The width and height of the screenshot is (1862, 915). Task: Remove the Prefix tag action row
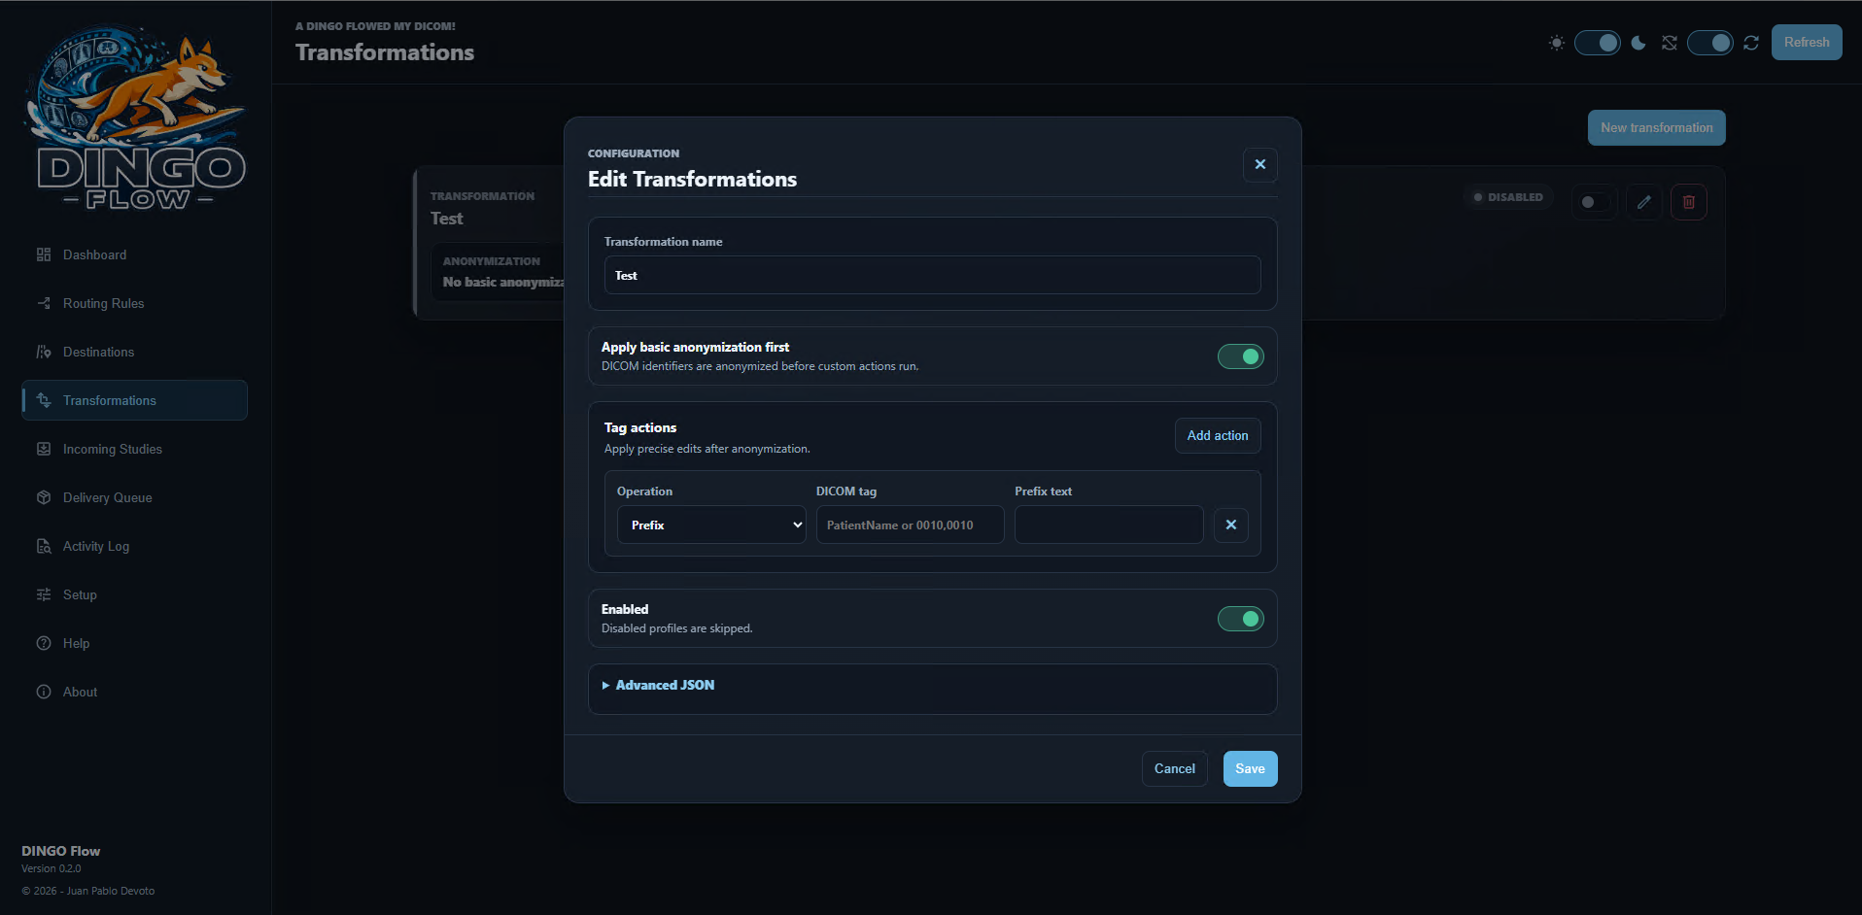tap(1231, 525)
